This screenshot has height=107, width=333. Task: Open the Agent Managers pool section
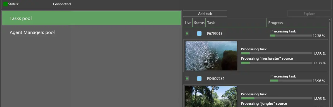point(91,32)
